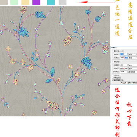Viewport: 137px width, 137px height.
Task: Click the pixel height input field
Action: coord(124,58)
